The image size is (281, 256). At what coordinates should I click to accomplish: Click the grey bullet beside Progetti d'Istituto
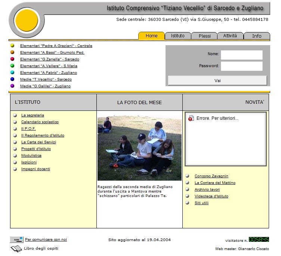coord(15,149)
